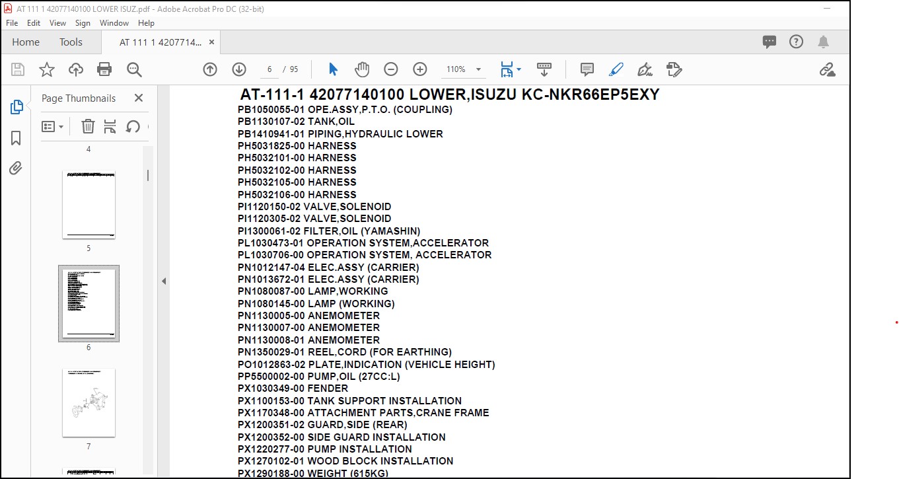This screenshot has height=479, width=899.
Task: Open the View menu
Action: (58, 22)
